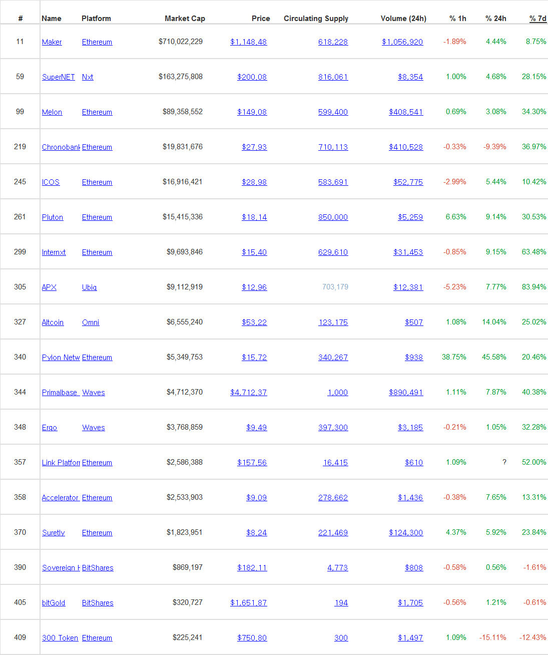Screen dimensions: 548x655
Task: Click Waves platform link for Primalbase
Action: click(x=94, y=393)
